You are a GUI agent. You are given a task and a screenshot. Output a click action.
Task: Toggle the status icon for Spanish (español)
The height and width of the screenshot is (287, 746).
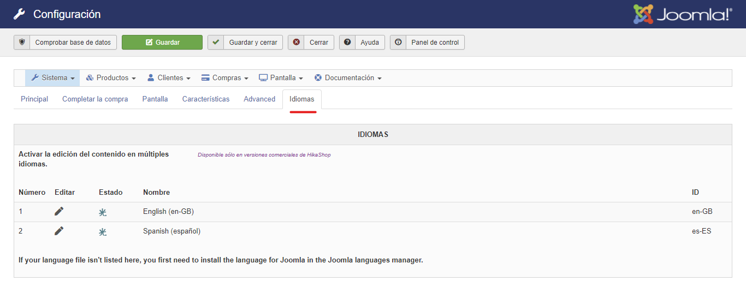[103, 232]
